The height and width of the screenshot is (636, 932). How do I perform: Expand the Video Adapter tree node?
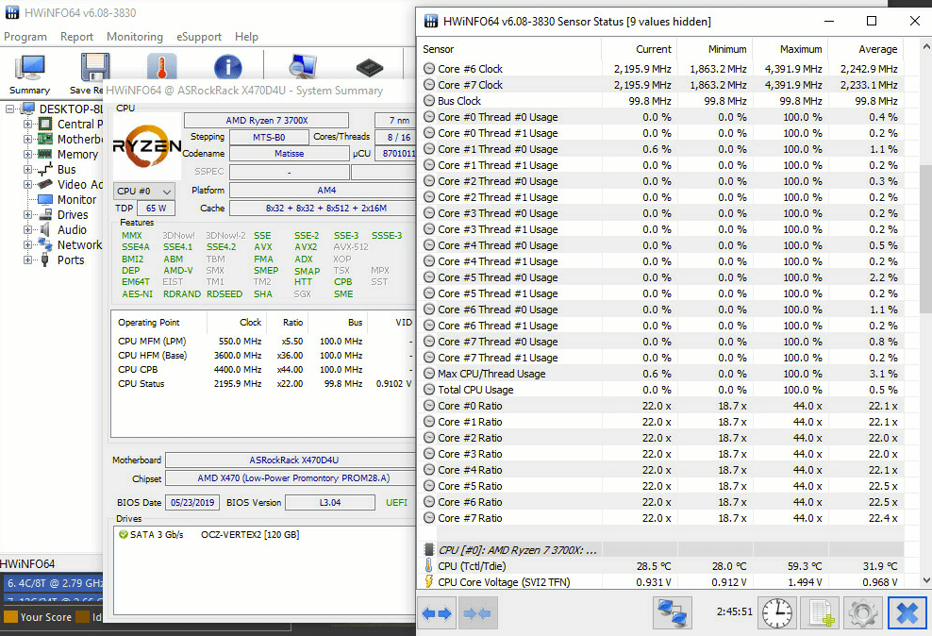click(x=27, y=184)
